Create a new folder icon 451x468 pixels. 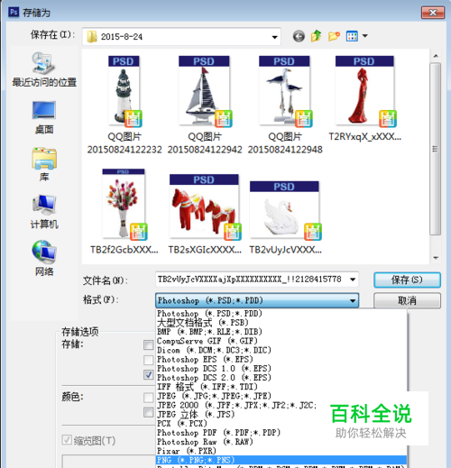pos(334,36)
